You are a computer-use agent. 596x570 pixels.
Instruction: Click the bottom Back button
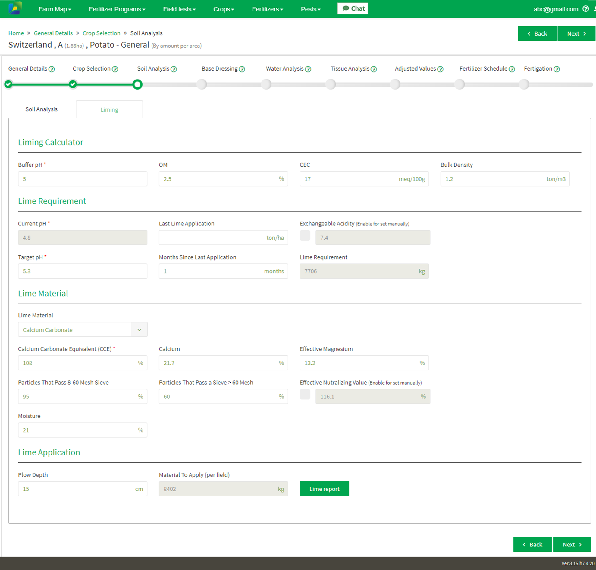532,544
